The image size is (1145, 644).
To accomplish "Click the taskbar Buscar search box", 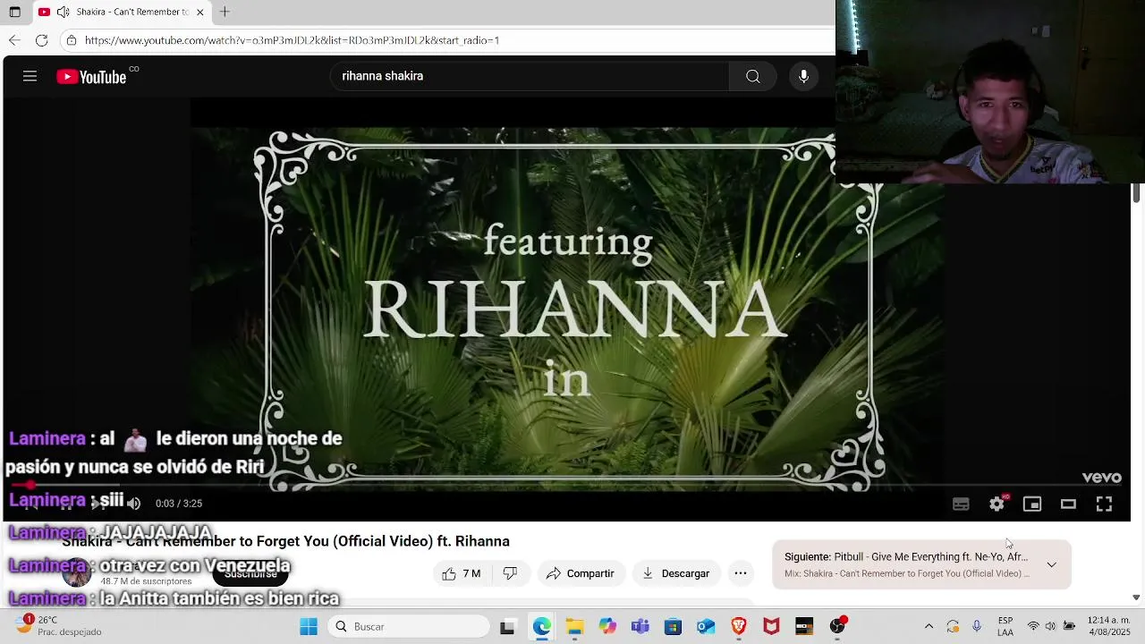I will [407, 627].
